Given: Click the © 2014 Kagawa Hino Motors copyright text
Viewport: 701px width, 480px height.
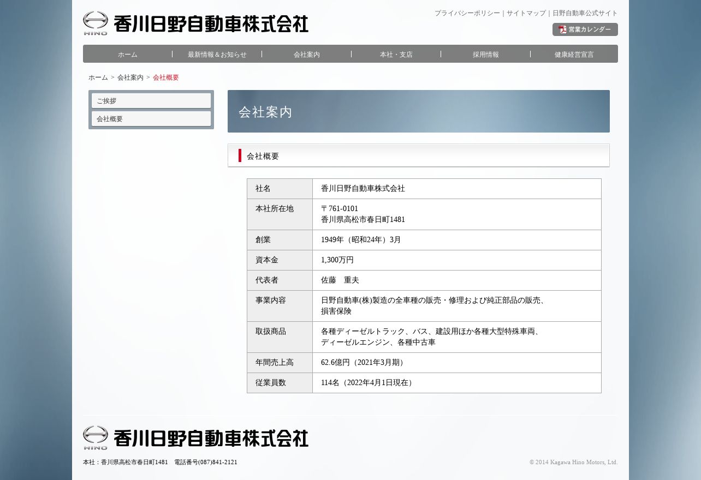Looking at the screenshot, I should click(573, 463).
